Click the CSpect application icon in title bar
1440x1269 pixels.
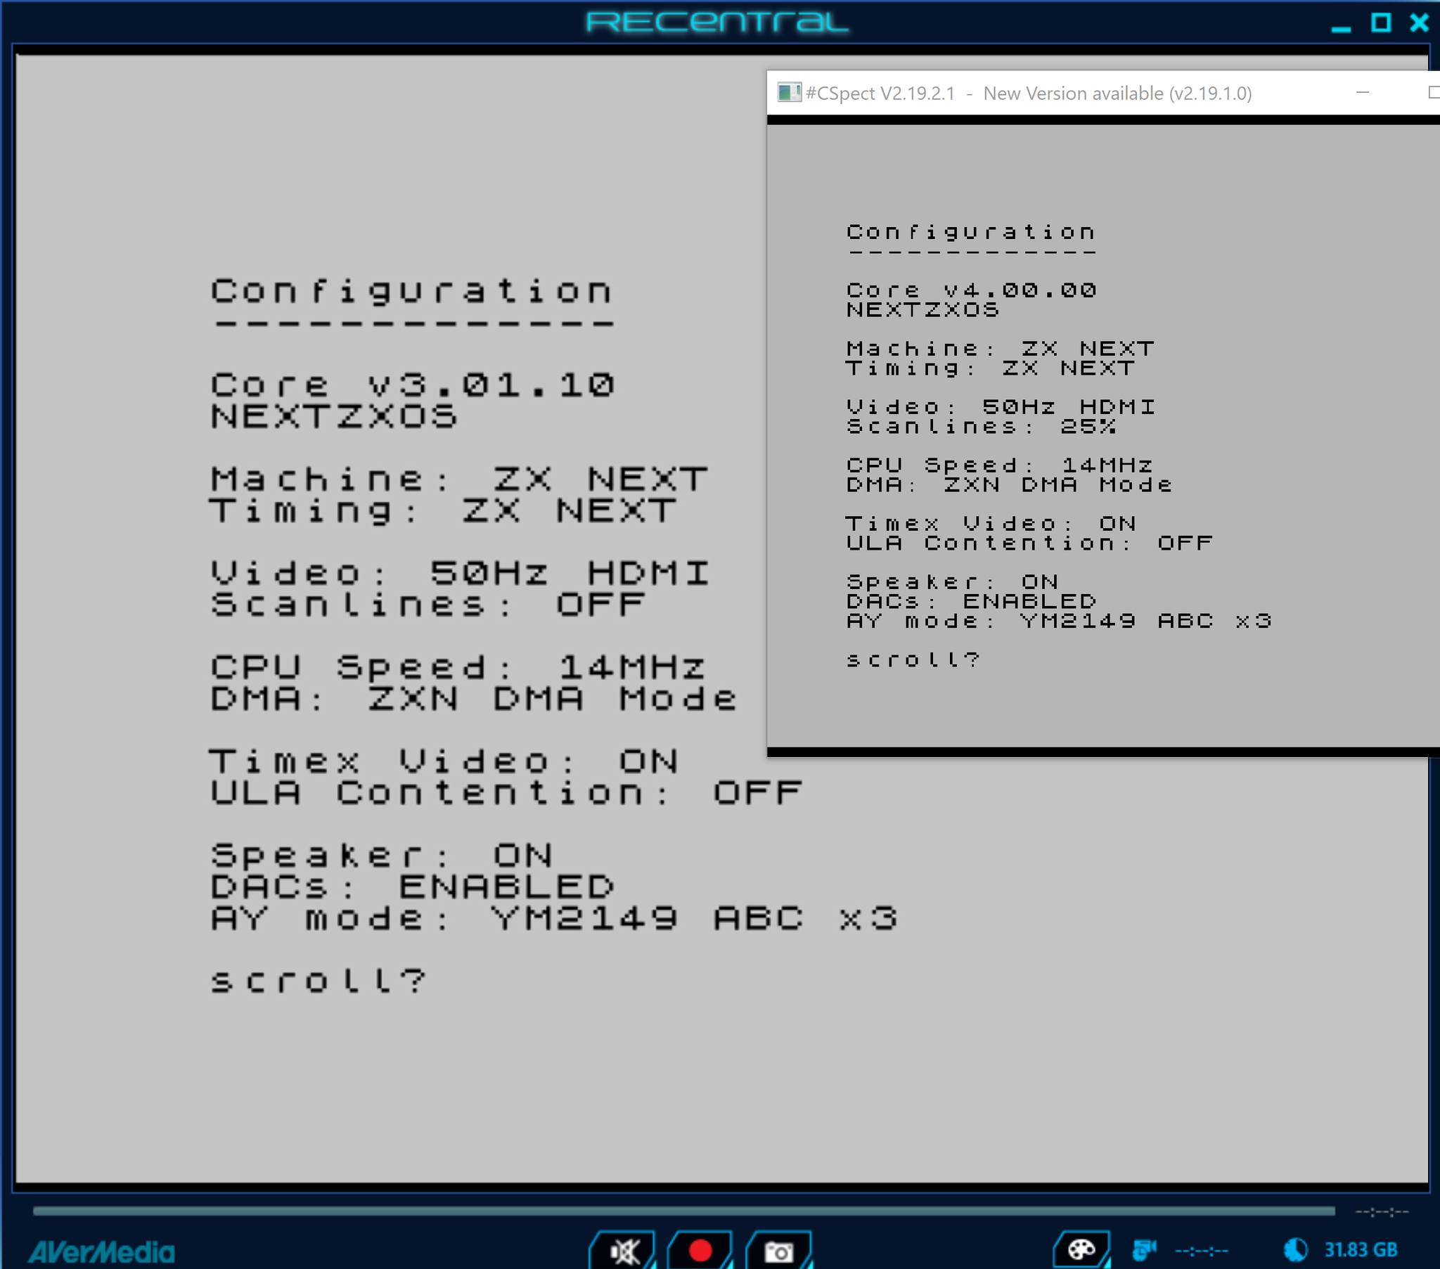click(789, 92)
